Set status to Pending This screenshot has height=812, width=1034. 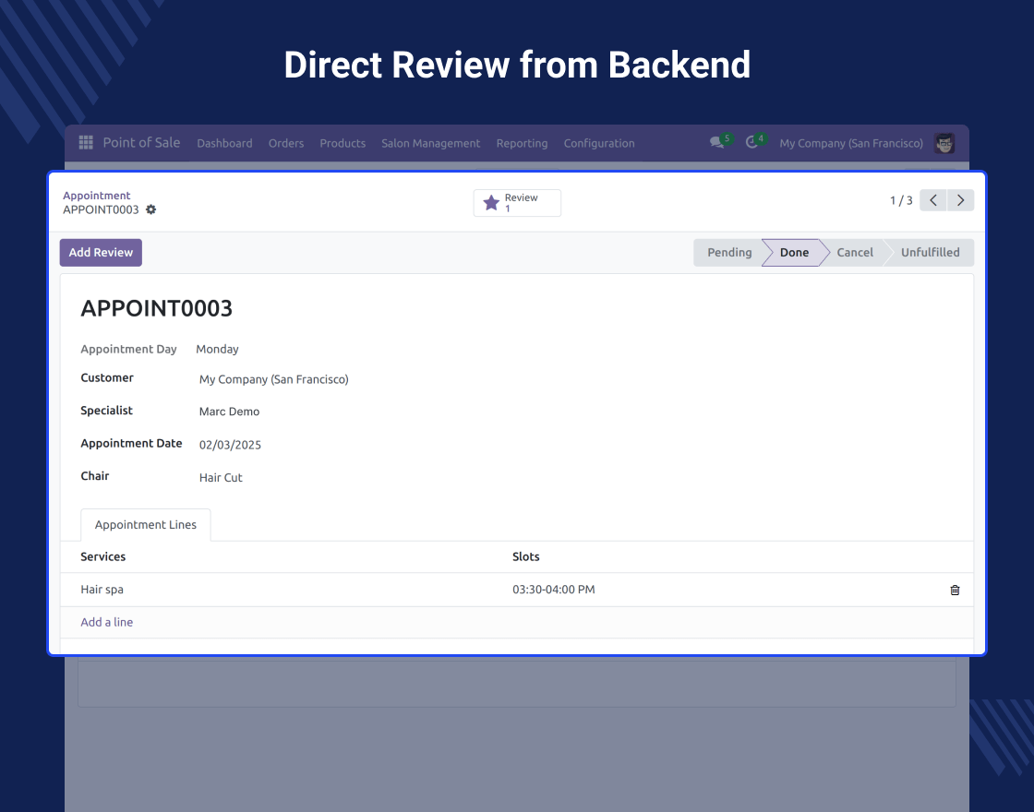click(x=728, y=253)
